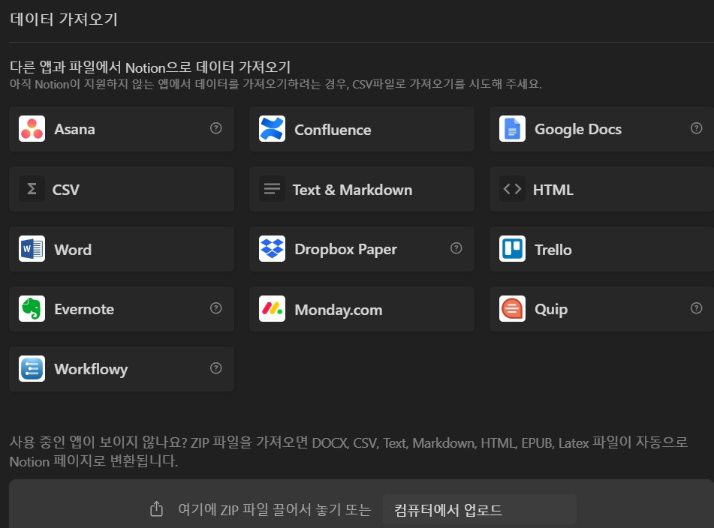
Task: Select the CSV label text
Action: 66,190
